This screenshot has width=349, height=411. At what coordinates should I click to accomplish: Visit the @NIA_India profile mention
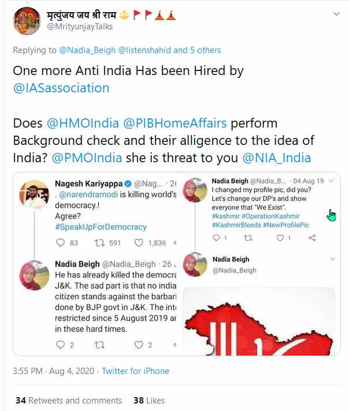(x=275, y=157)
